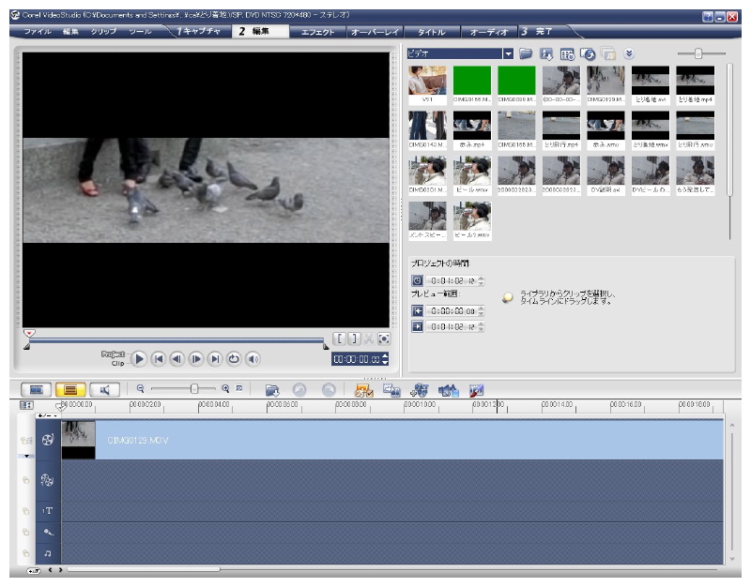Switch to Audio view mode

tap(106, 389)
